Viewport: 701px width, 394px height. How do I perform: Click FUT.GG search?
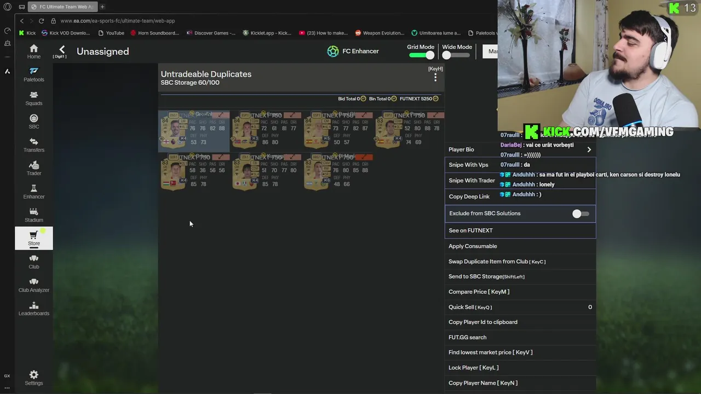pyautogui.click(x=520, y=337)
